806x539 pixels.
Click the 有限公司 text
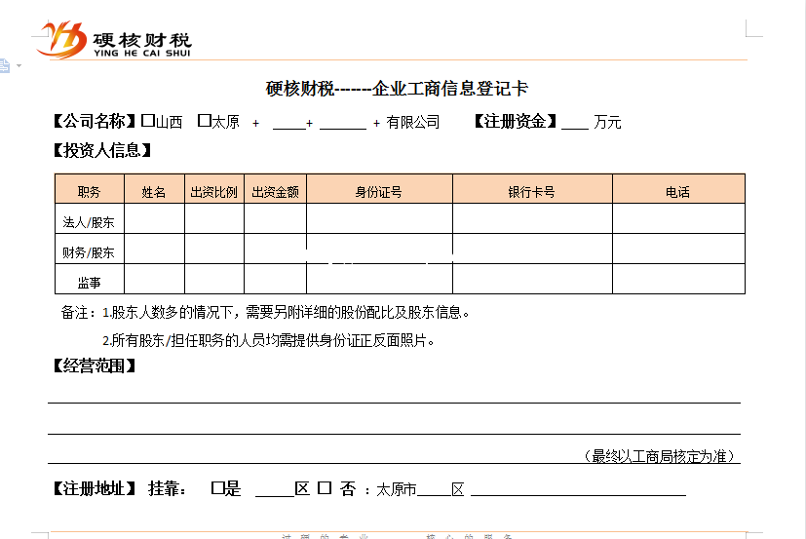point(413,123)
